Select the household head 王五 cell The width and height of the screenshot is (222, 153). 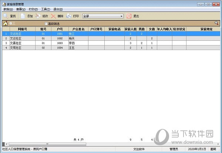coord(78,48)
